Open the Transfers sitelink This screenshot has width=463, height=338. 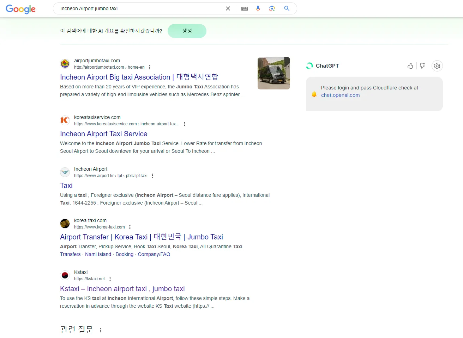tap(70, 254)
